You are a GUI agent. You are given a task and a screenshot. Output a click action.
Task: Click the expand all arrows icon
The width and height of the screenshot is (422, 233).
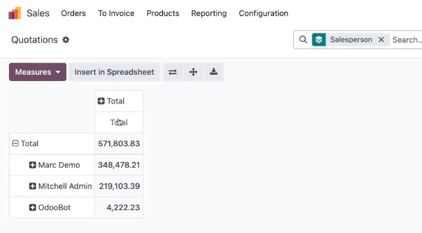click(194, 72)
